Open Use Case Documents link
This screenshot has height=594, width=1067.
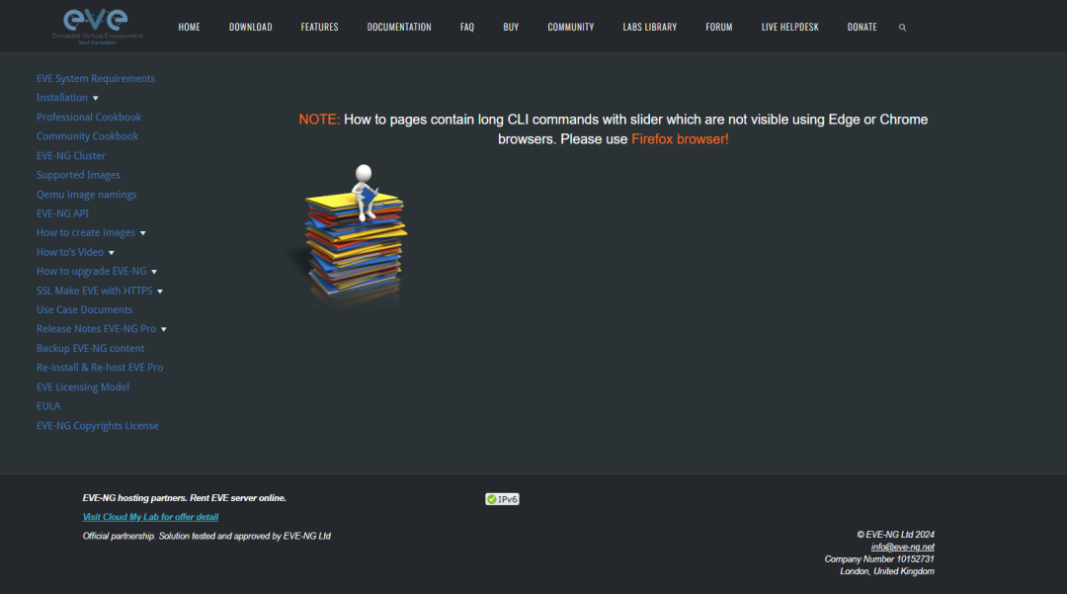coord(84,309)
